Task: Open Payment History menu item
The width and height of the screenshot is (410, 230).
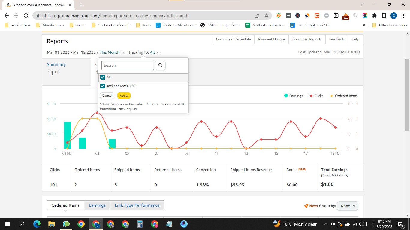Action: click(x=271, y=39)
